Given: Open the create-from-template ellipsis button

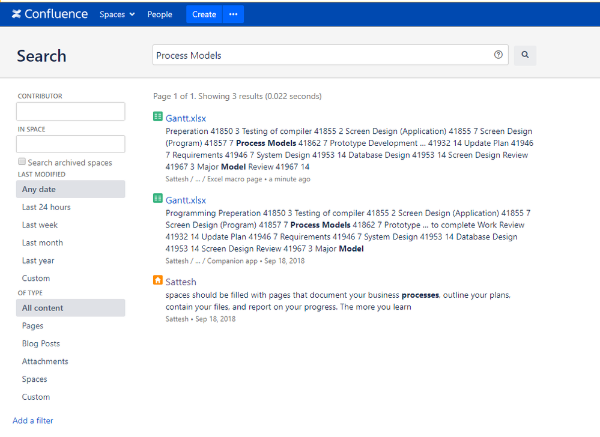Looking at the screenshot, I should (x=233, y=14).
